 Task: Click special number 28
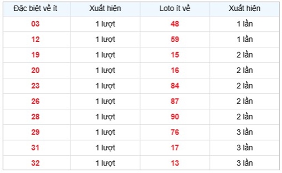click(35, 117)
